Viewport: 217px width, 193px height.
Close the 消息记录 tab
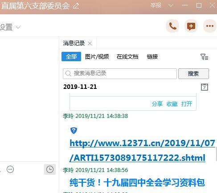90,43
